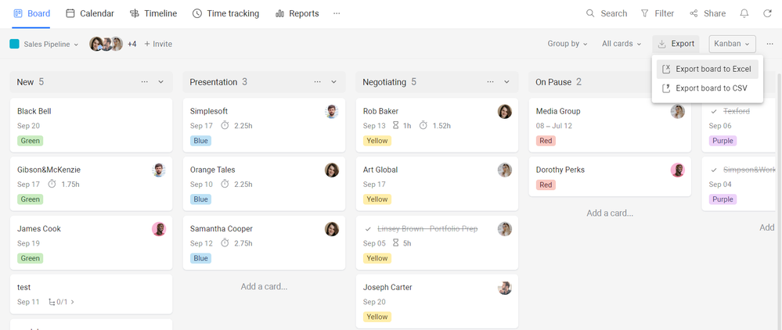Click the Export button
The image size is (782, 330).
coord(676,44)
